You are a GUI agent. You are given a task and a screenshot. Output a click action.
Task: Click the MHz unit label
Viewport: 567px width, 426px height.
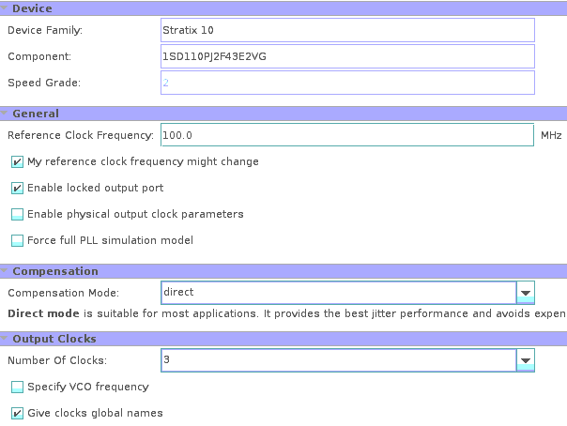551,136
